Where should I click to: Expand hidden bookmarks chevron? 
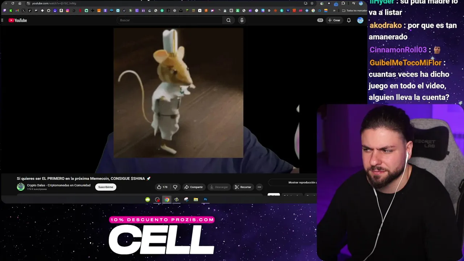[334, 11]
